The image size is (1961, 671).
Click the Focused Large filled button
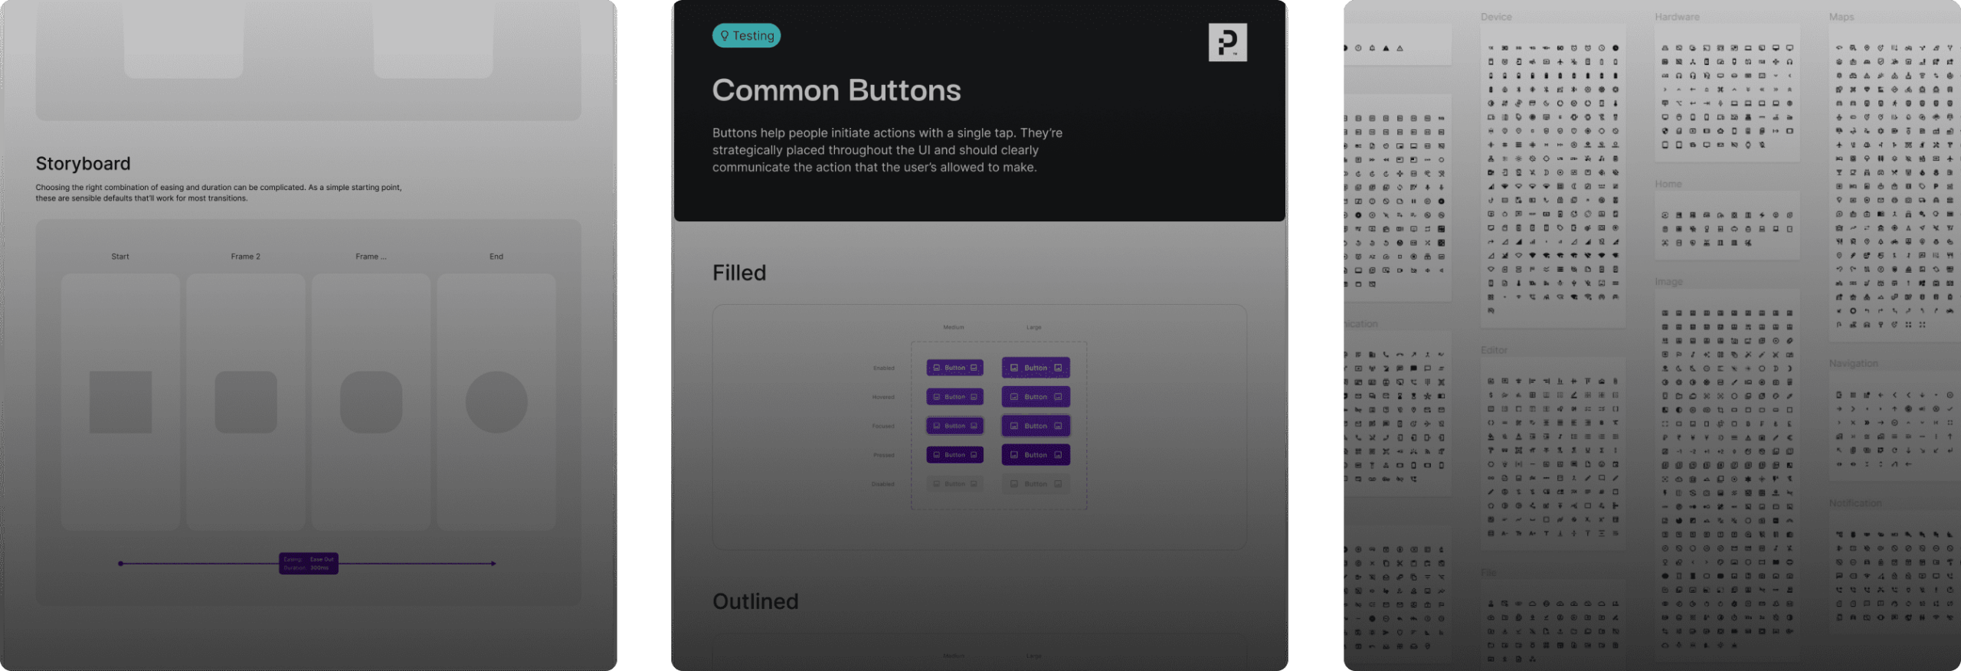pyautogui.click(x=1036, y=426)
